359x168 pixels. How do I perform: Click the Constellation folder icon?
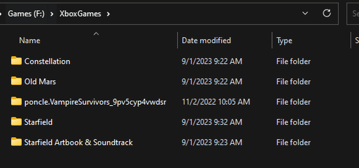16,61
